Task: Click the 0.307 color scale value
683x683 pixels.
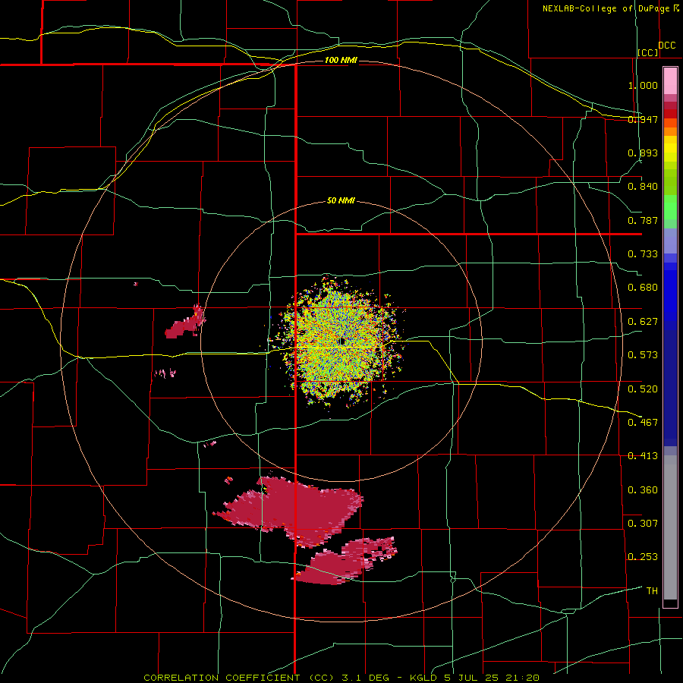Action: tap(643, 524)
